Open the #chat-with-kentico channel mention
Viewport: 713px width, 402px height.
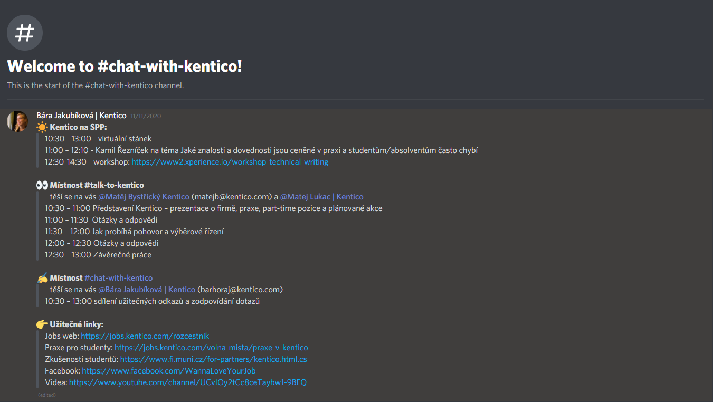coord(118,278)
